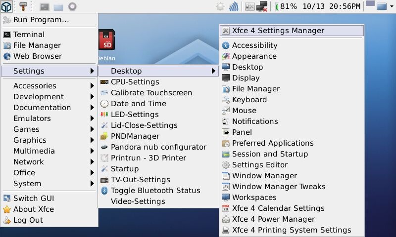
Task: Open Run Program... from the menu
Action: pyautogui.click(x=49, y=20)
